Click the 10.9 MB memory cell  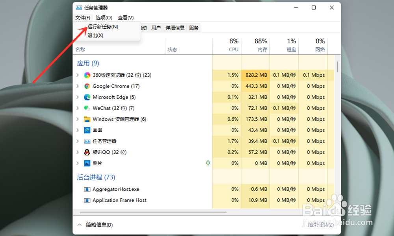click(x=256, y=200)
